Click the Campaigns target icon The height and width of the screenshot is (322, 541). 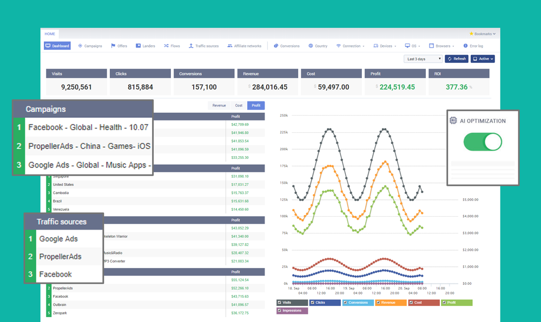[80, 46]
